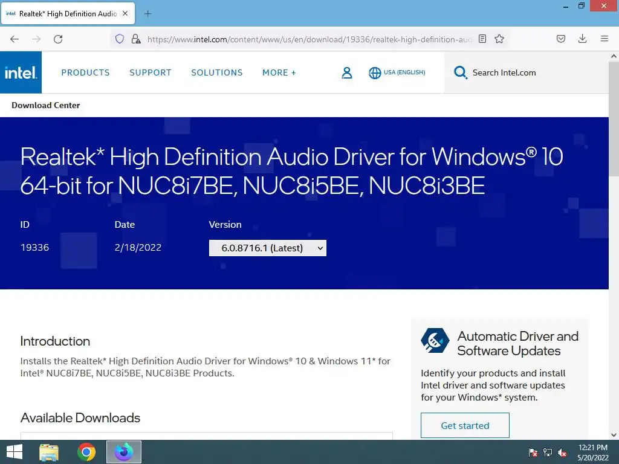Bookmark this page with the star icon
619x464 pixels.
point(499,39)
